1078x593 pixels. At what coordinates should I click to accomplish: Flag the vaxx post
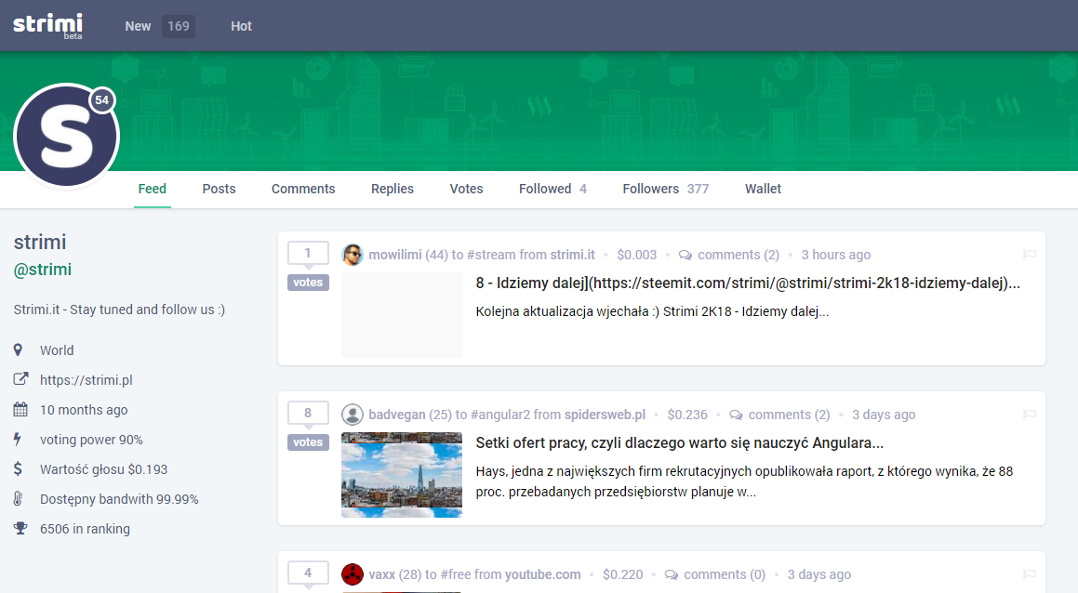pos(1030,573)
